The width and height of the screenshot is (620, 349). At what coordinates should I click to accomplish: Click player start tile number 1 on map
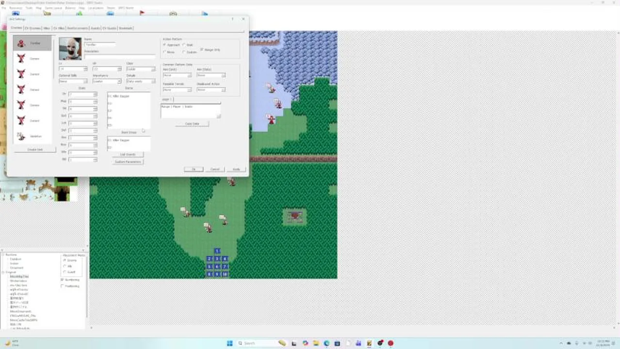click(217, 251)
